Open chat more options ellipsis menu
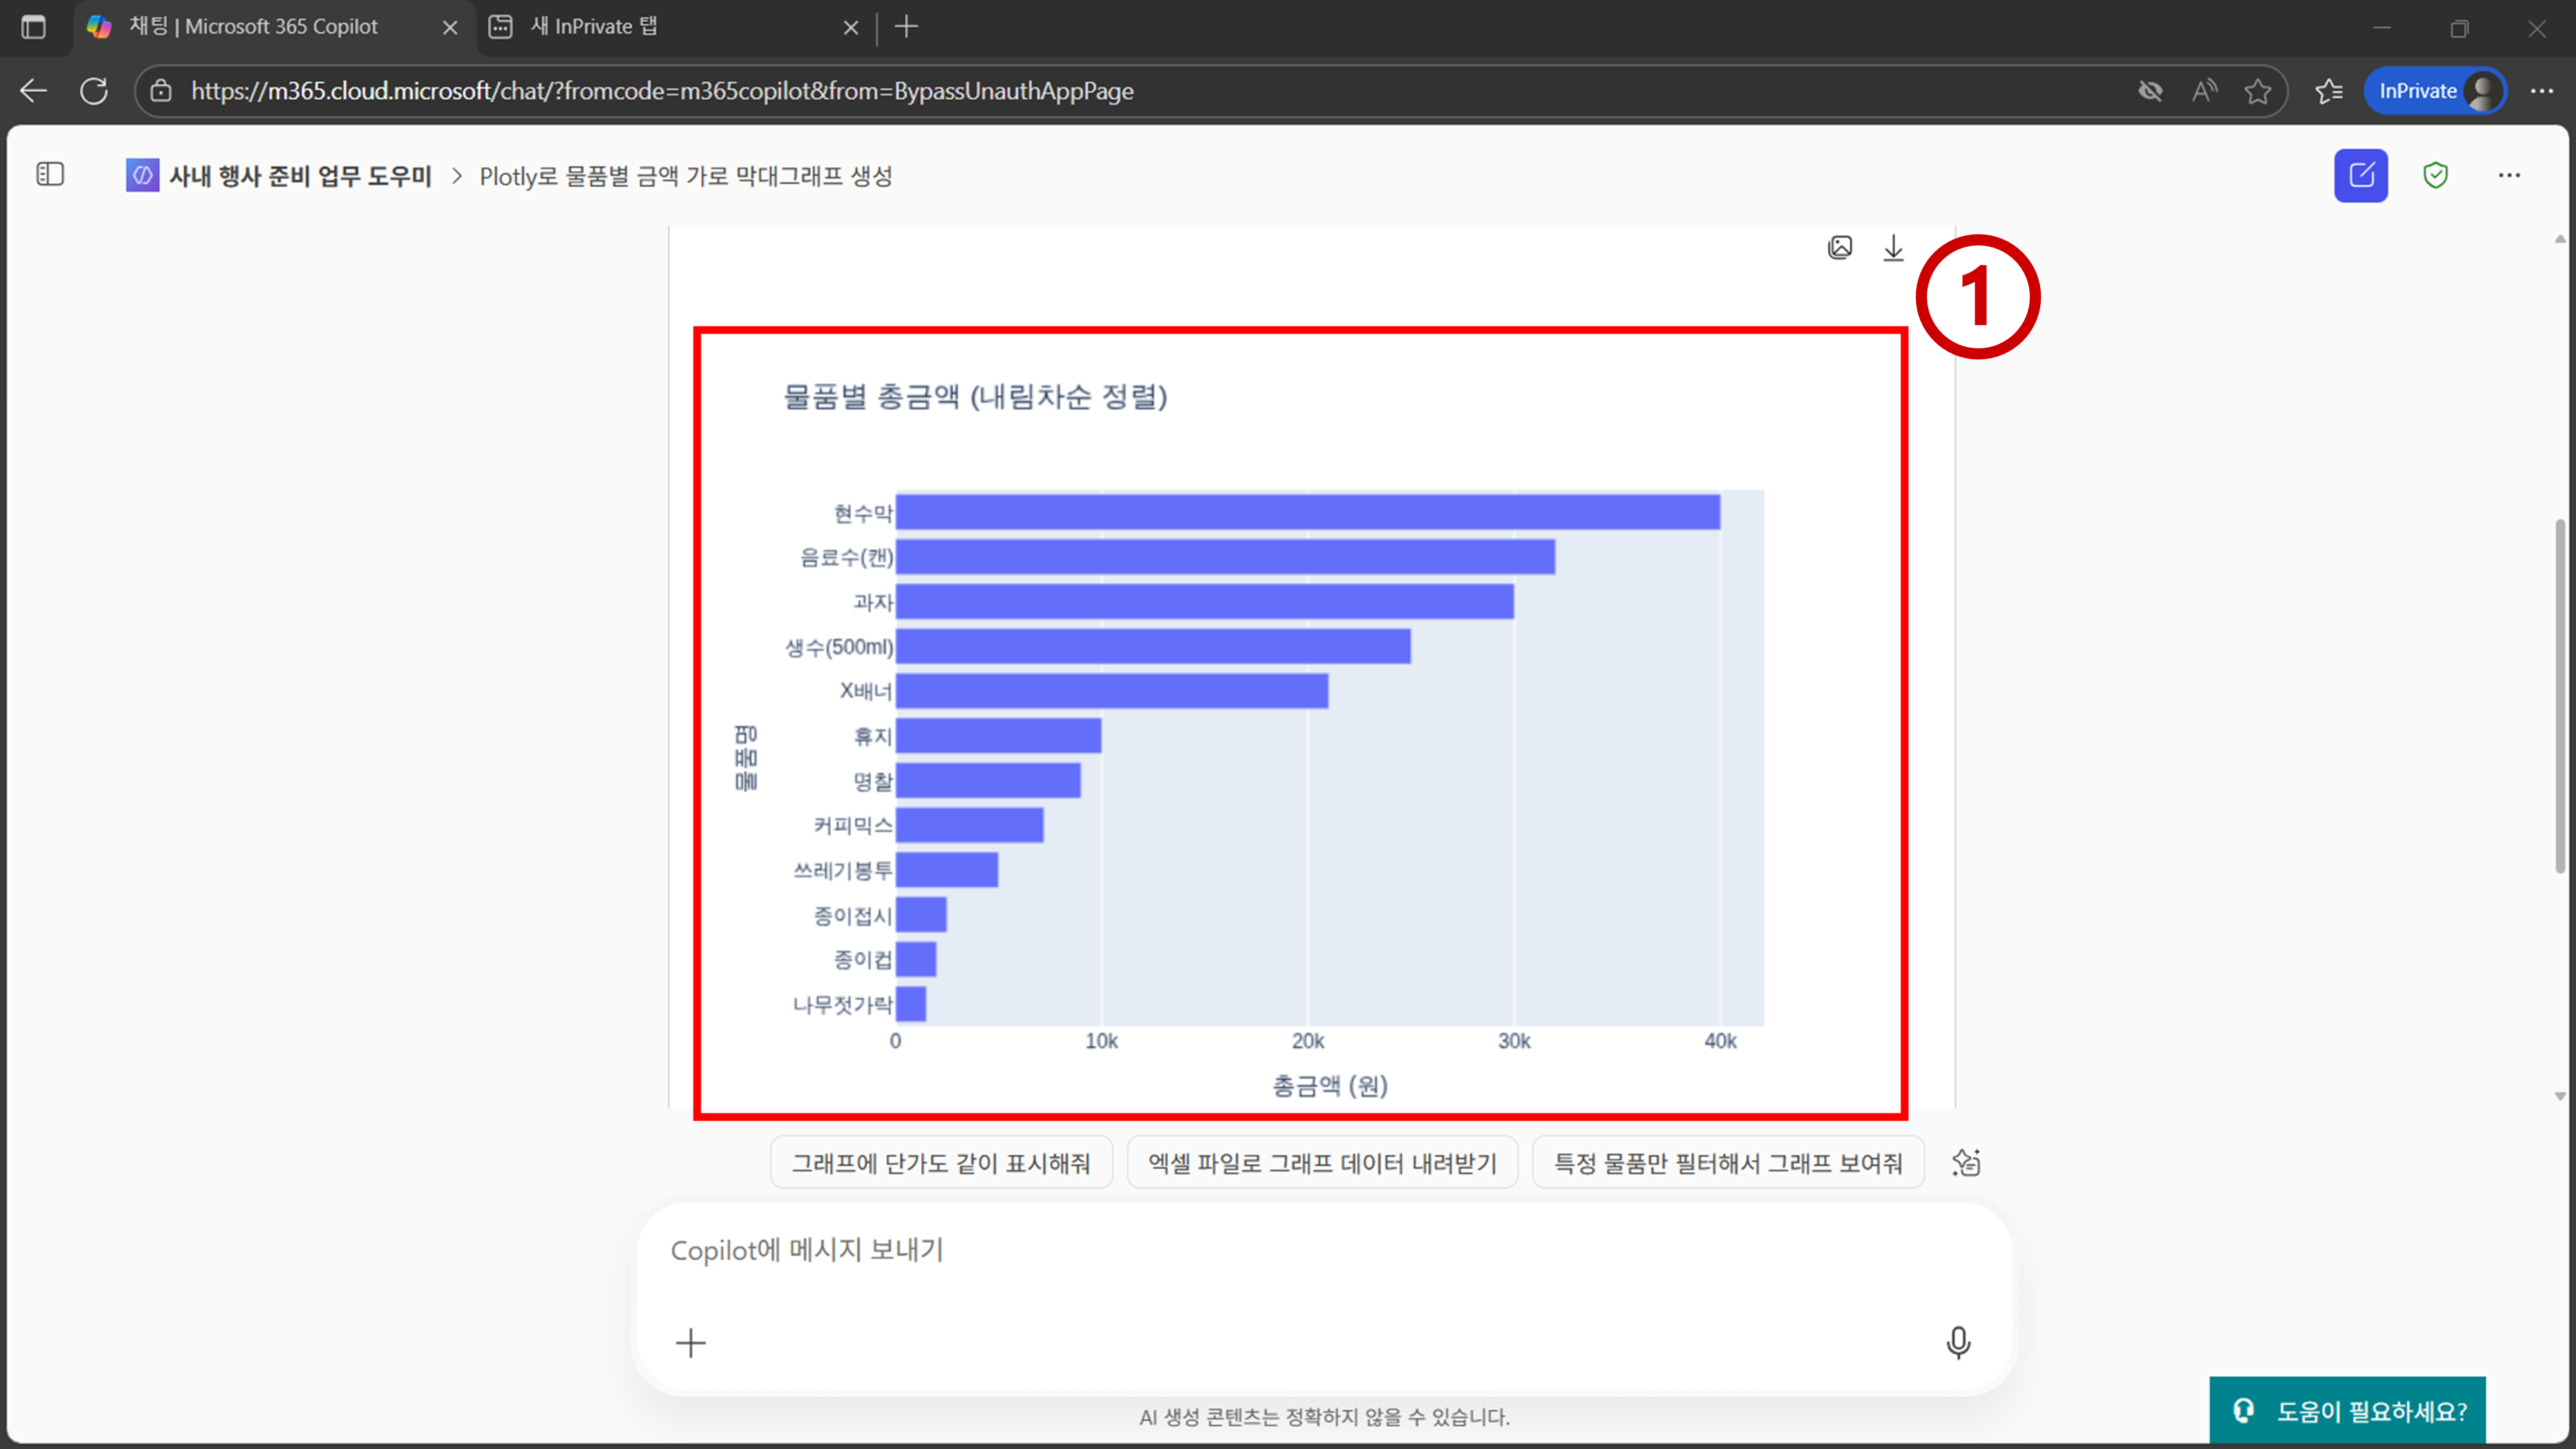 pos(2509,176)
